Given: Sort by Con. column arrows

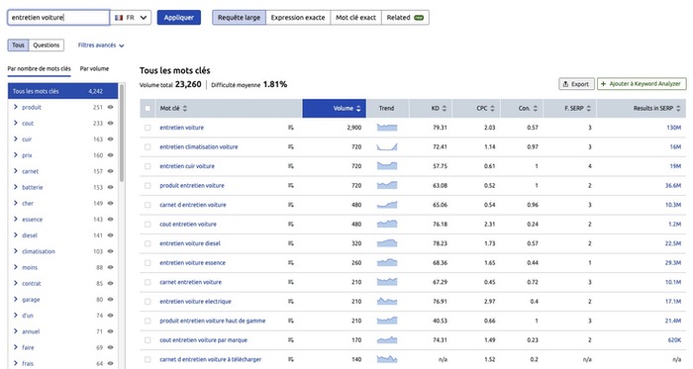Looking at the screenshot, I should 536,109.
